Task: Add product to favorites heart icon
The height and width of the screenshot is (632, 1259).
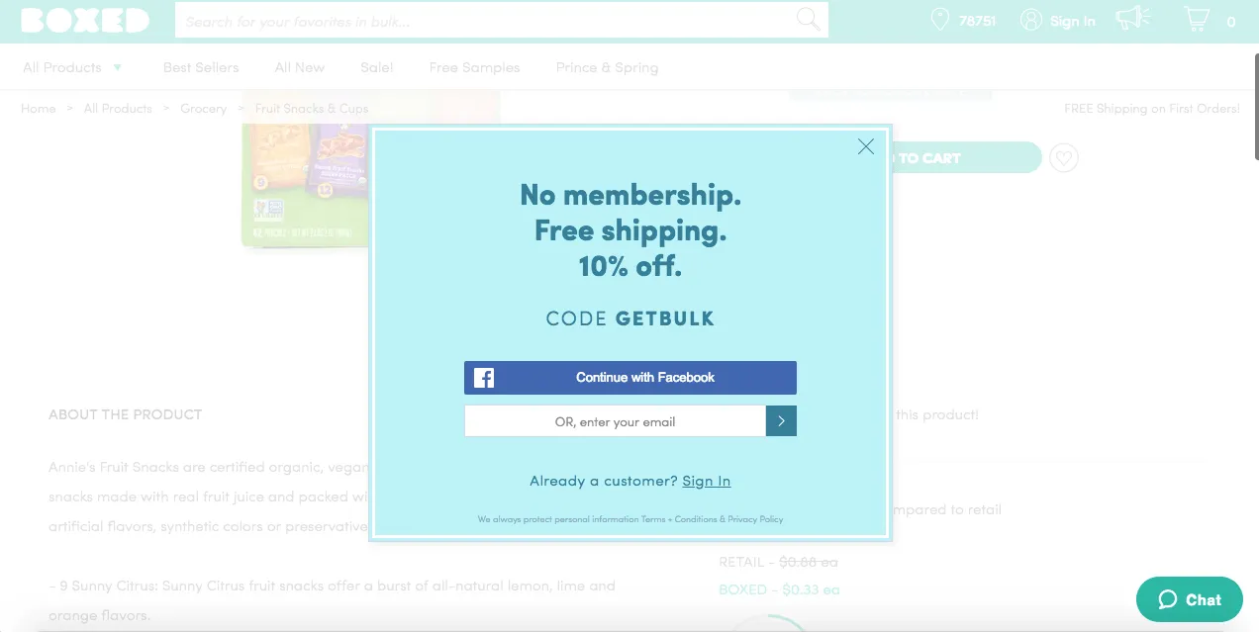Action: pos(1064,158)
